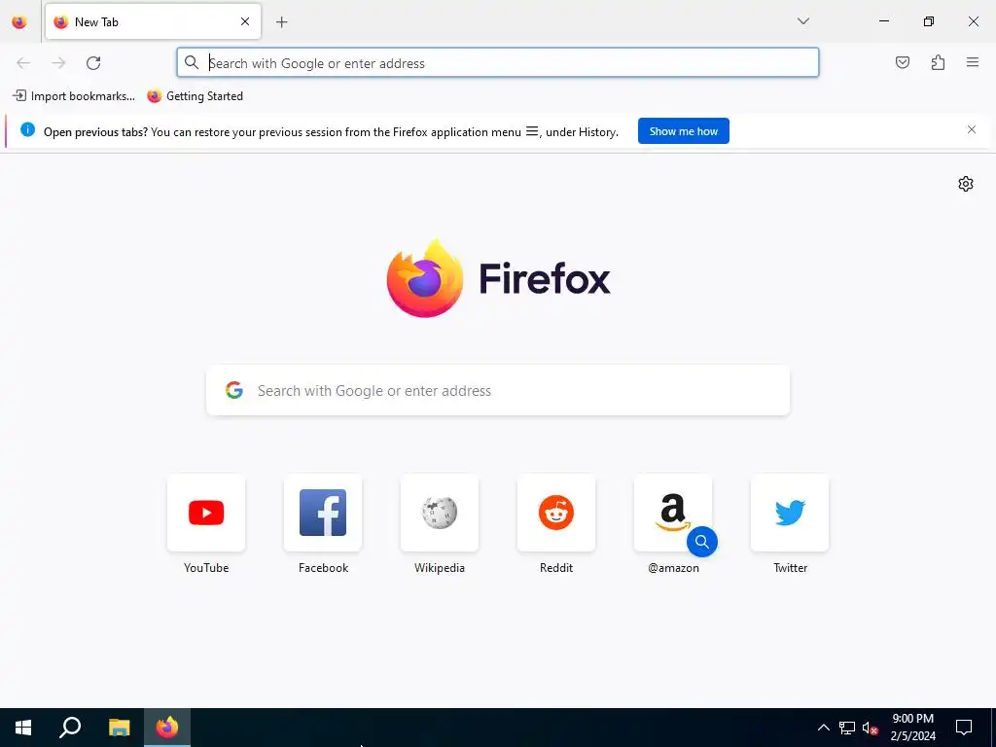Open the muted volume tray icon
Screen dimensions: 996x747
pos(870,728)
